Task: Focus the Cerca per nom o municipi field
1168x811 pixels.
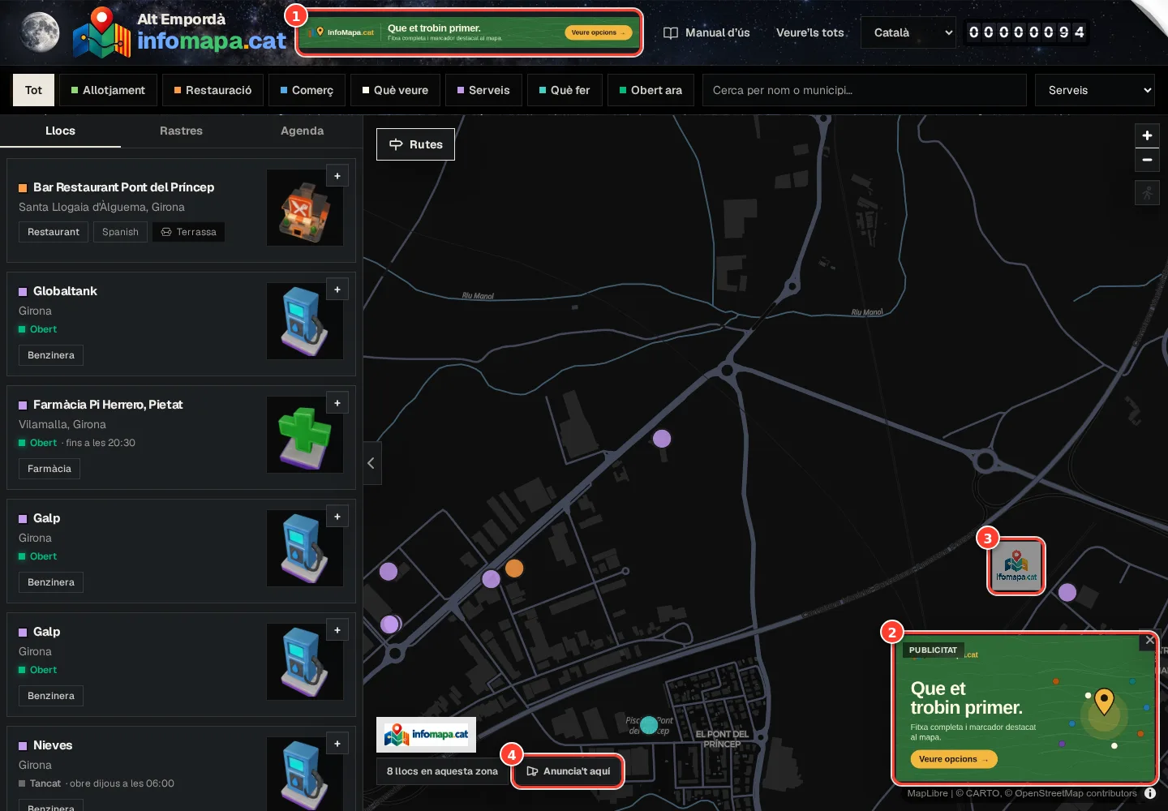Action: coord(865,90)
